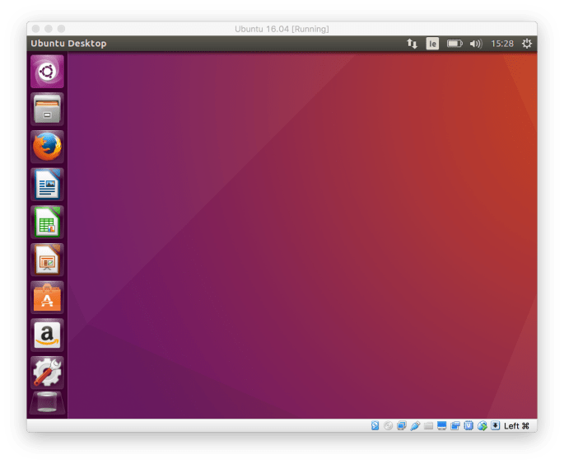Open the session power cog menu

[527, 44]
